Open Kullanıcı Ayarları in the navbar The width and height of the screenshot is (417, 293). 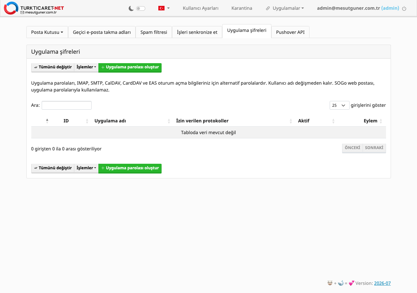(x=201, y=8)
